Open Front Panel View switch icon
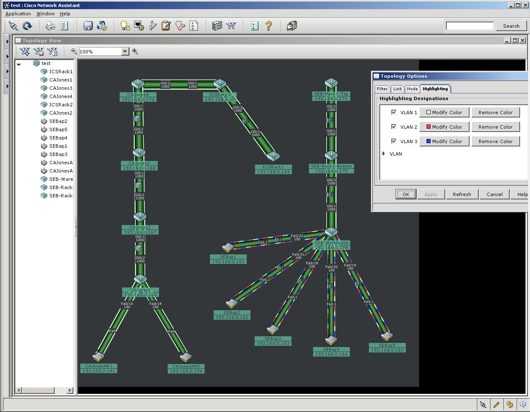 (217, 26)
